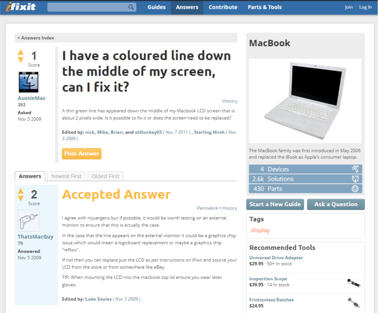Click the MacBook device heading
378x313 pixels.
tap(270, 43)
